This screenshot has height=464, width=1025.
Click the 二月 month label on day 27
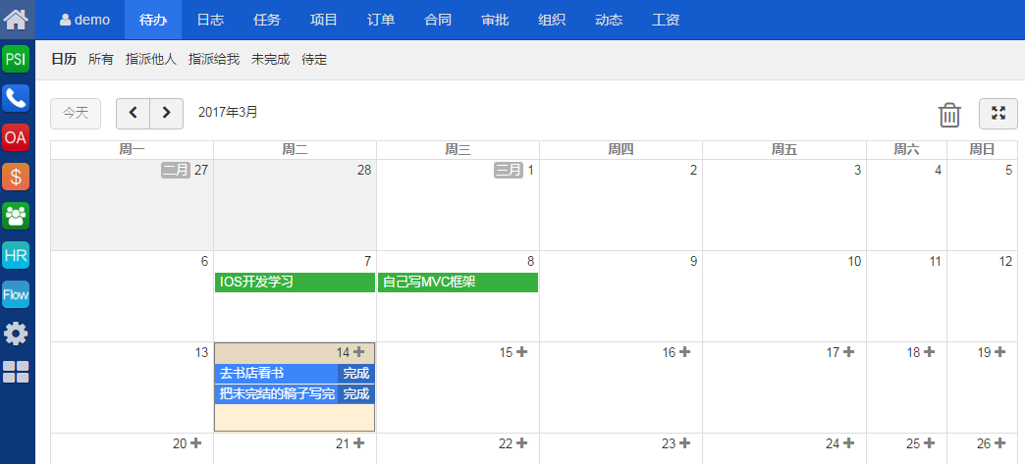(176, 171)
